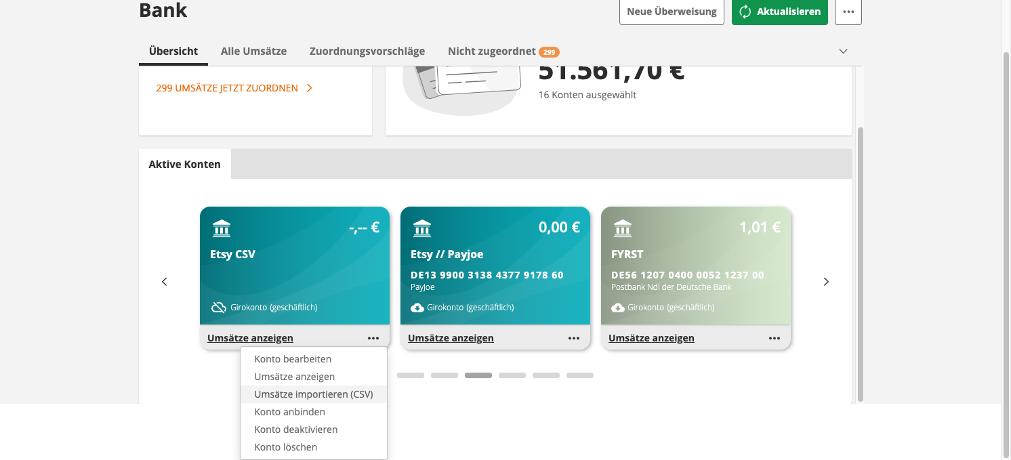Click IBAN DE13 9900 3138 4377 9178 60
This screenshot has width=1011, height=460.
(x=487, y=276)
